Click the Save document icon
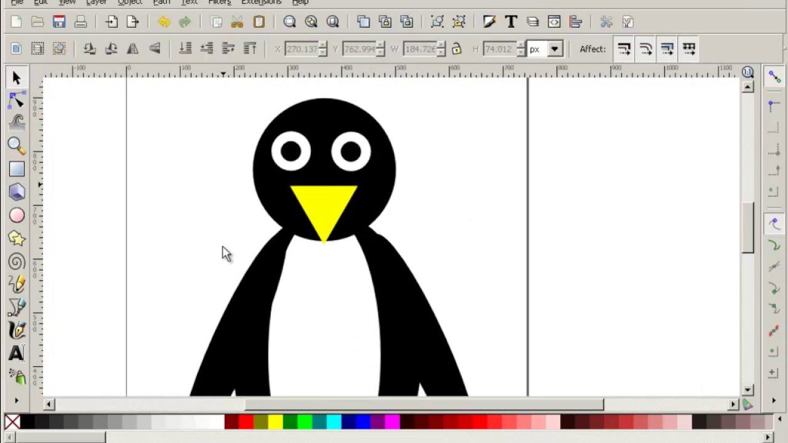 pyautogui.click(x=59, y=22)
